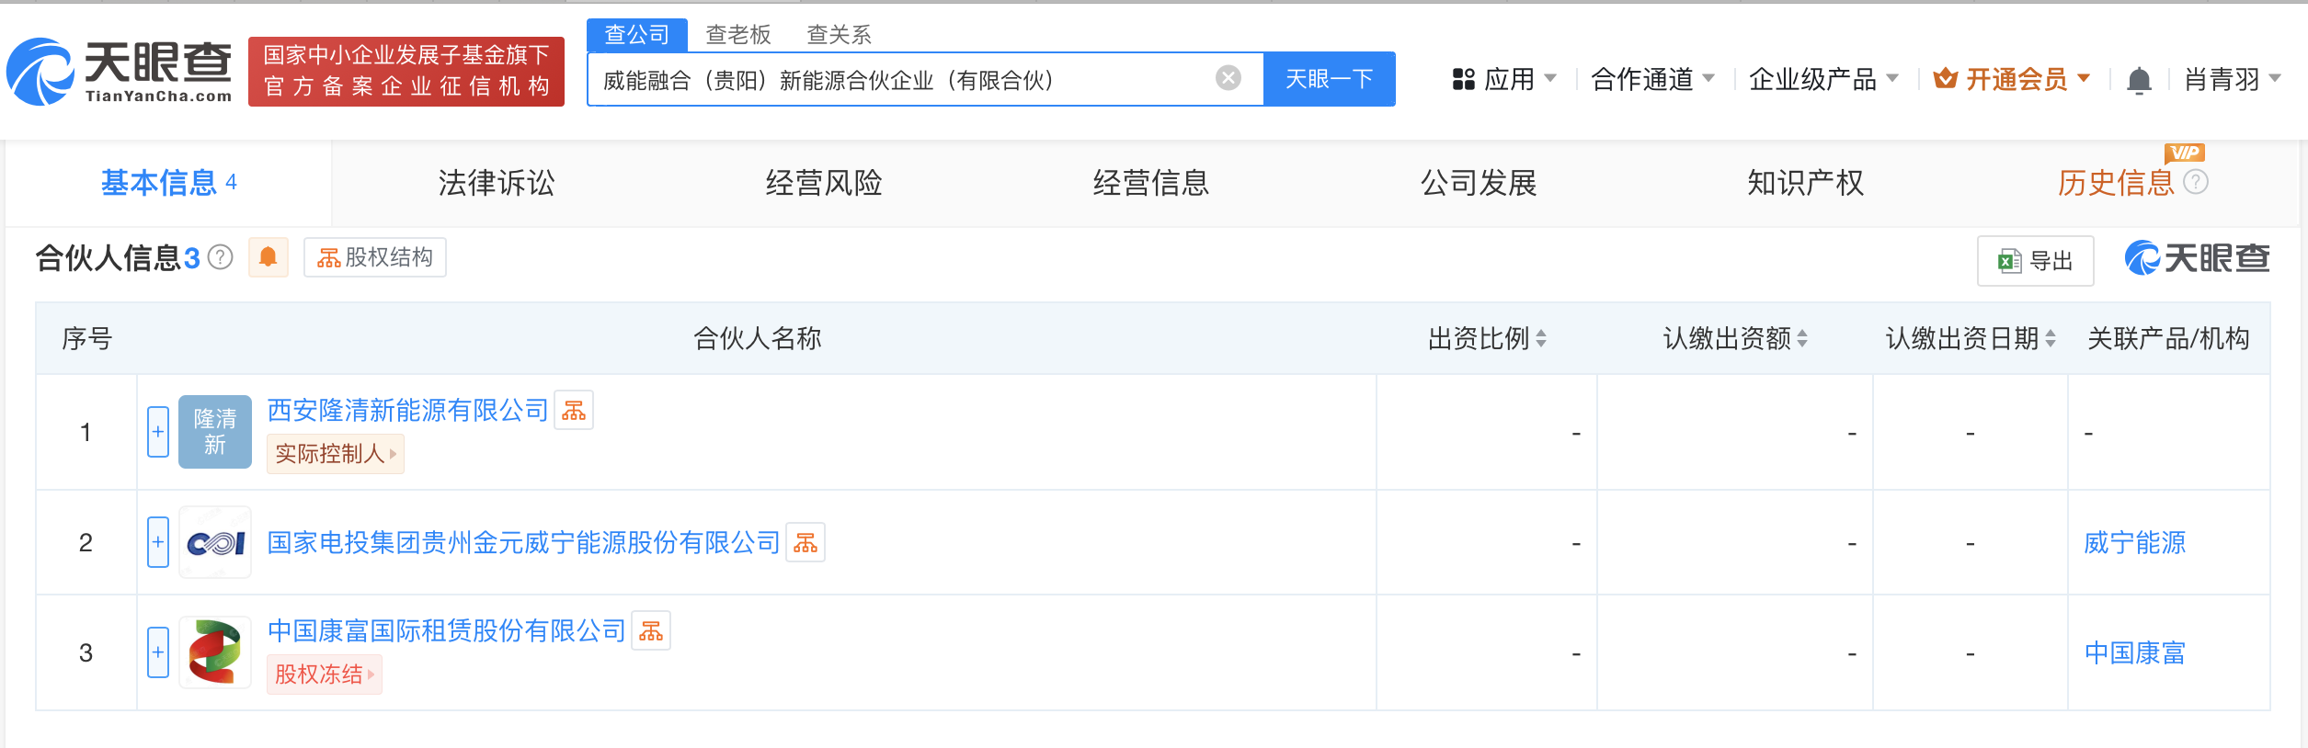
Task: Select the 基本信息 tab
Action: (168, 183)
